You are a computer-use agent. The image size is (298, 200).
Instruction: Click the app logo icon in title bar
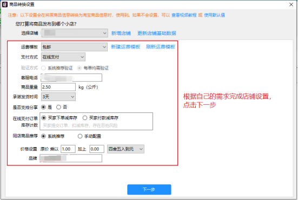[x=5, y=4]
